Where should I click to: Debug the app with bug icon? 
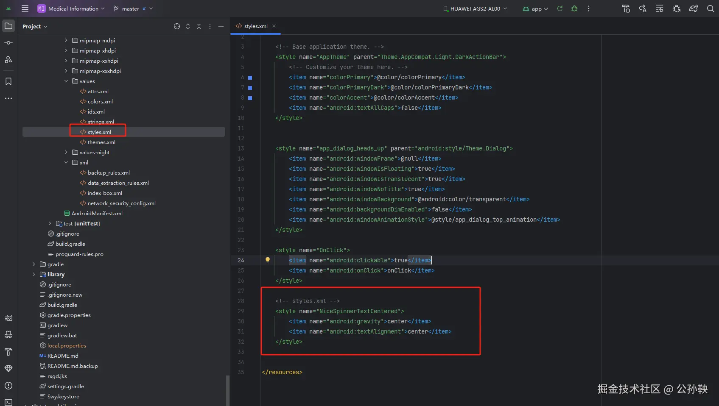574,8
